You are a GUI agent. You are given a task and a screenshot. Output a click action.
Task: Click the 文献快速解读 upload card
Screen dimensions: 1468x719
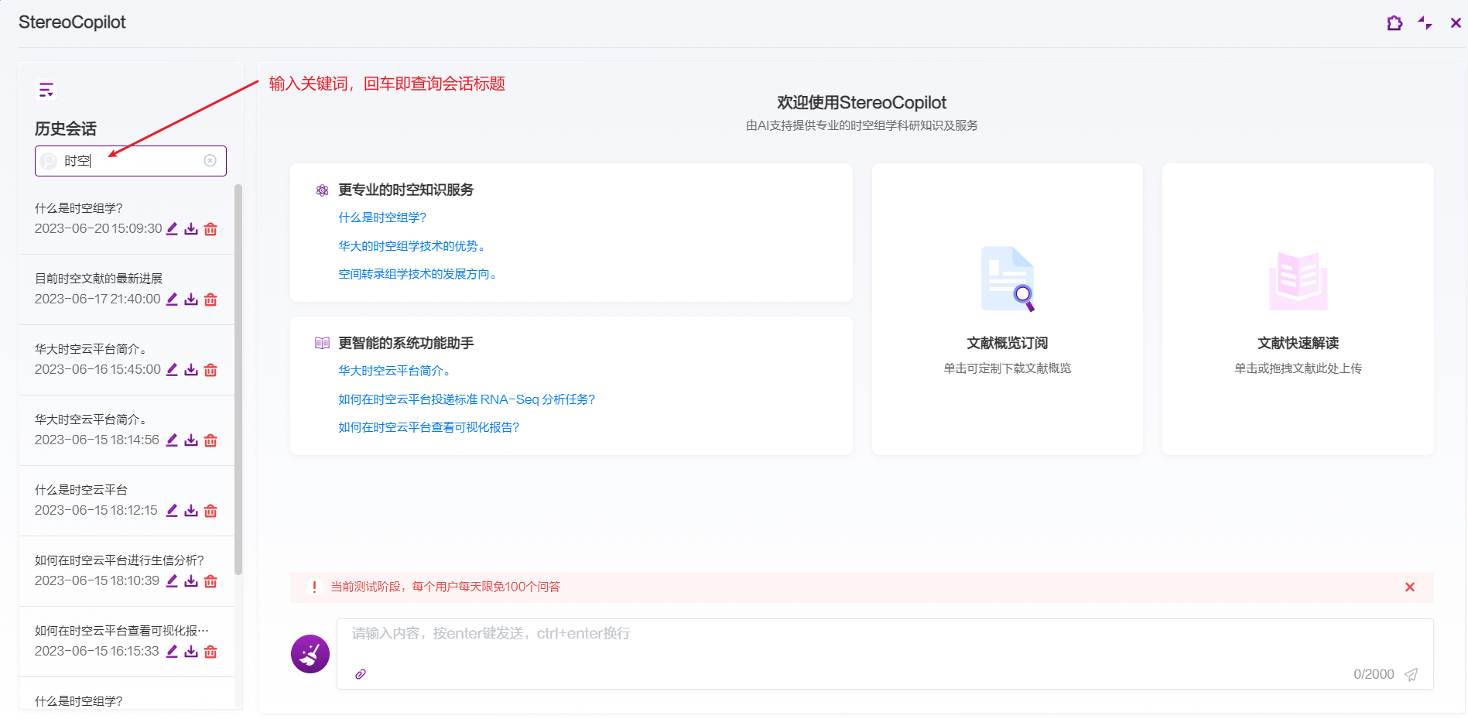click(1298, 310)
